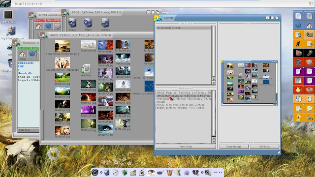Click the padlock document icon in right panel

point(298,34)
